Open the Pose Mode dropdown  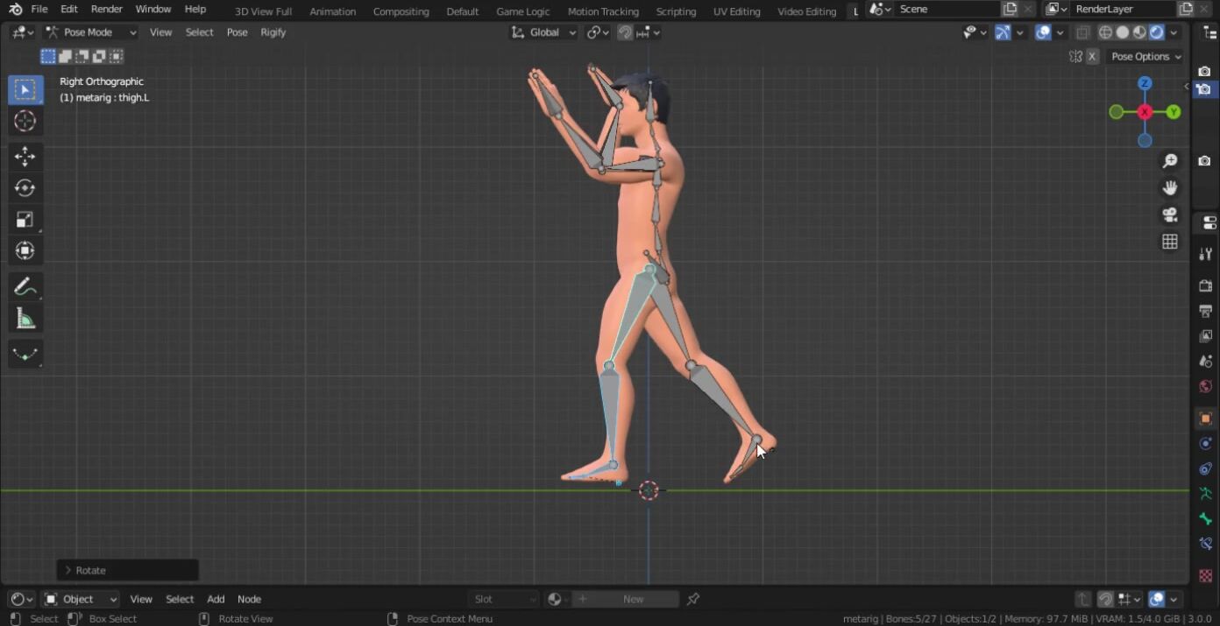91,32
